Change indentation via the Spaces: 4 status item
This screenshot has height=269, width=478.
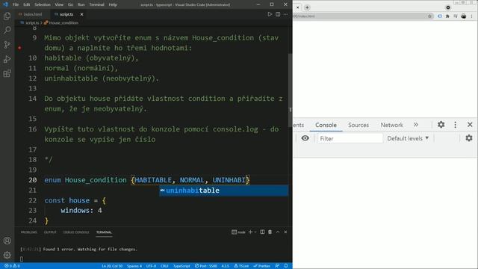pos(134,266)
